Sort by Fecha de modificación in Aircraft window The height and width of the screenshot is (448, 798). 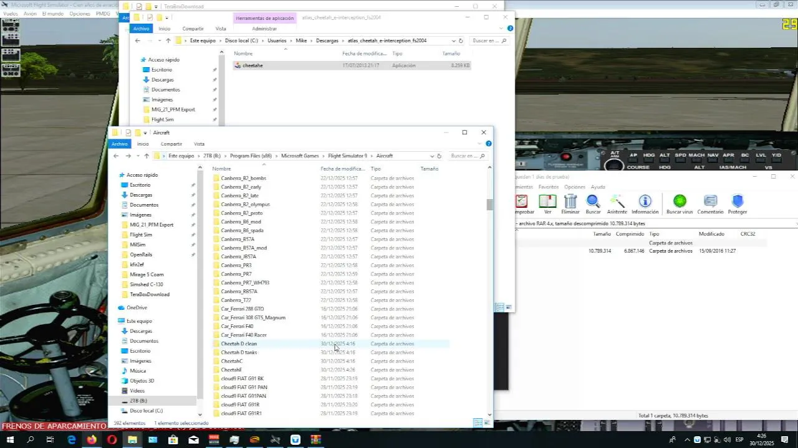click(x=343, y=169)
